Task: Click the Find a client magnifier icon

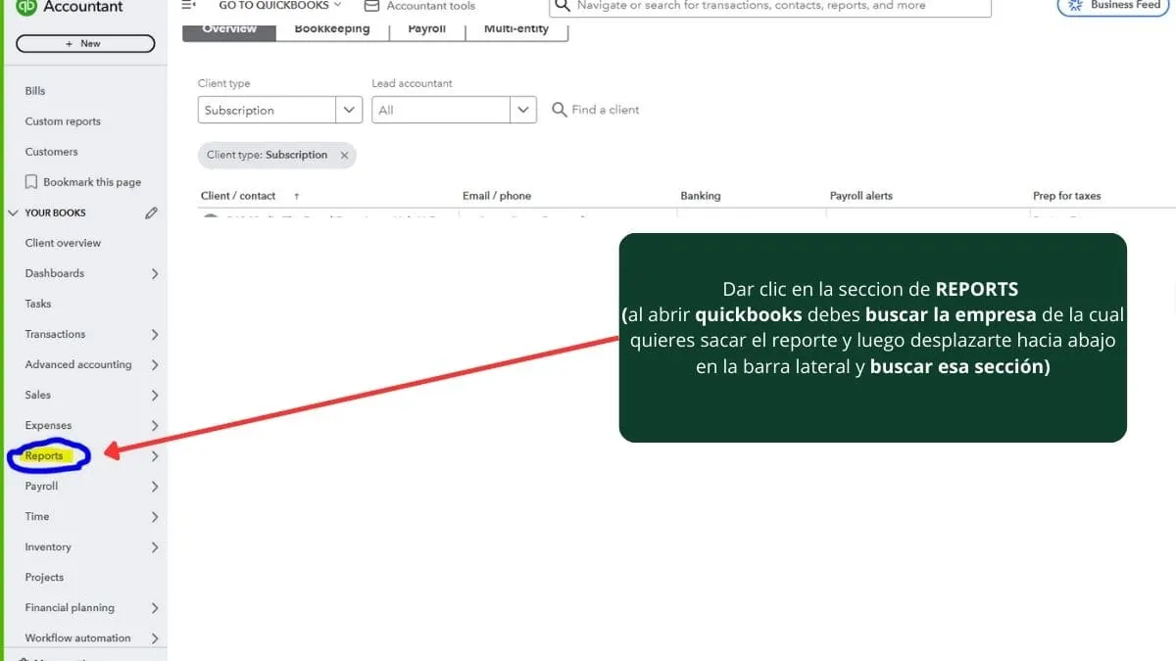Action: tap(560, 110)
